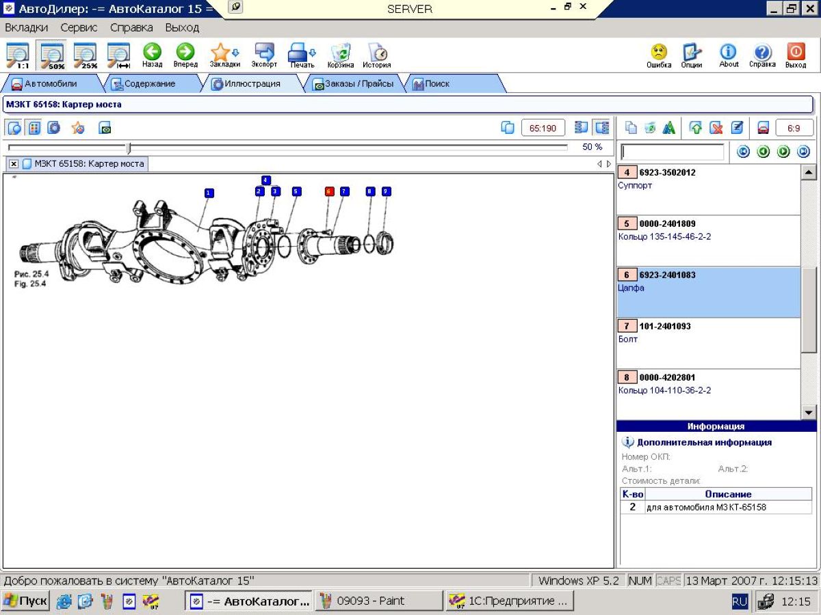This screenshot has height=615, width=821.
Task: Click the copy icon in parts toolbar
Action: (631, 128)
